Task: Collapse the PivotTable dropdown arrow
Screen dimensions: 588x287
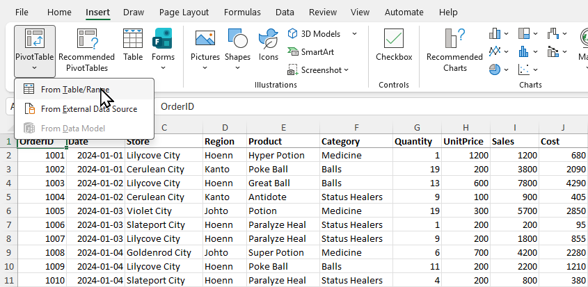Action: click(35, 68)
